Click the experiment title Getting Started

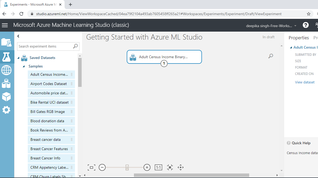pyautogui.click(x=144, y=37)
